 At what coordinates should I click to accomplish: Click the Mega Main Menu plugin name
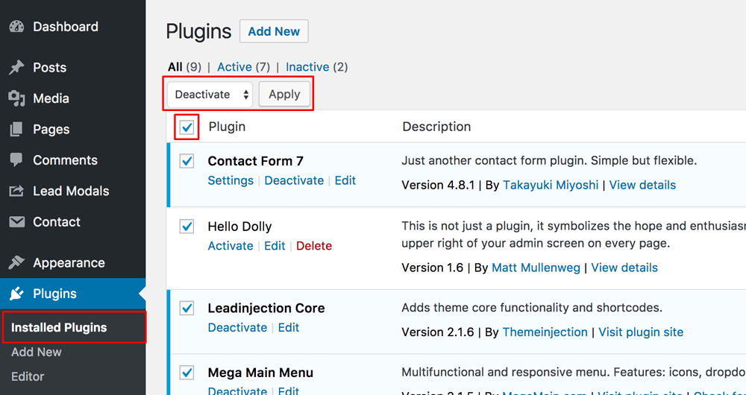coord(260,373)
